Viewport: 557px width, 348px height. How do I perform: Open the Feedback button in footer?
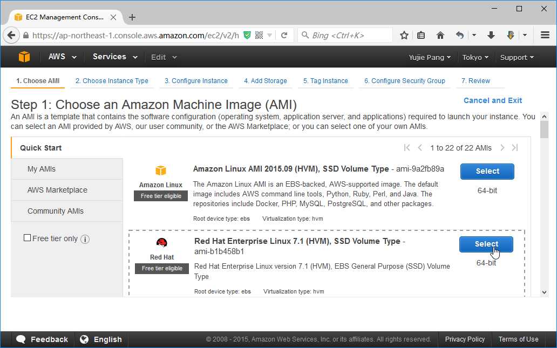43,339
